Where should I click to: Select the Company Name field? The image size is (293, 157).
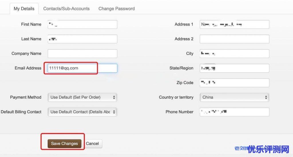pyautogui.click(x=82, y=54)
